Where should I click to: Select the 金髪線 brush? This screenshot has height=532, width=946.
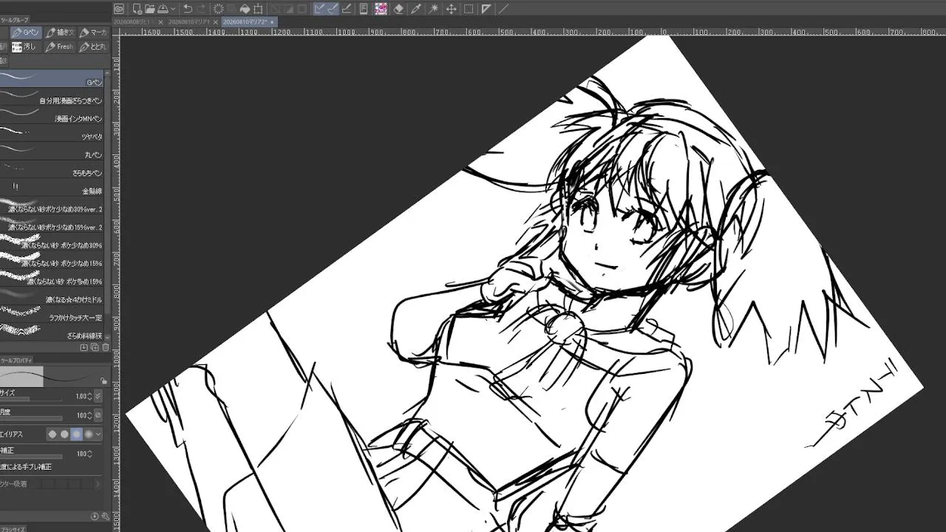52,187
